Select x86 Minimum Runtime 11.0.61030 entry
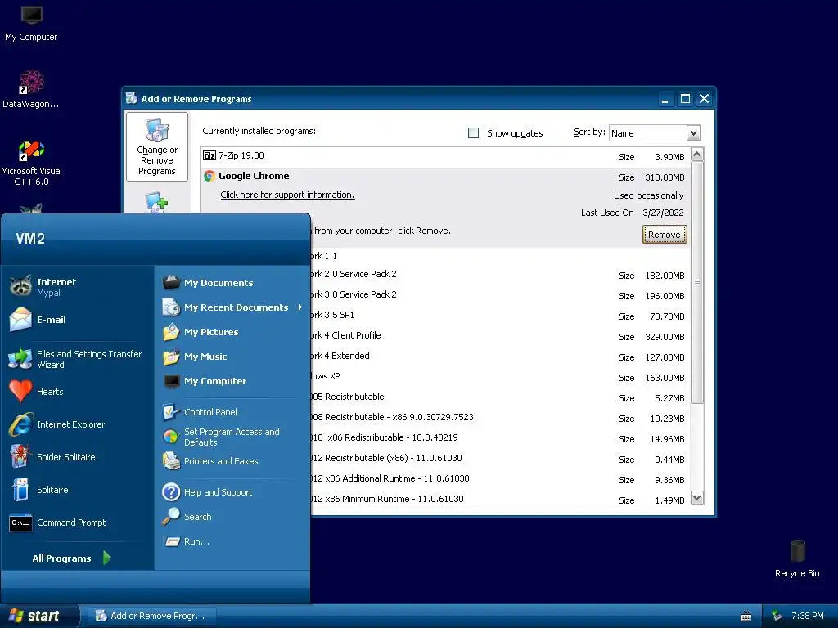The width and height of the screenshot is (838, 628). [500, 499]
